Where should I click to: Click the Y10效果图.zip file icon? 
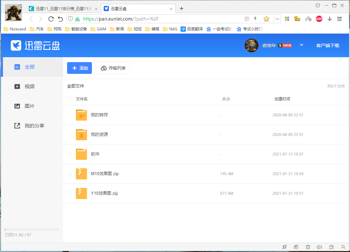[81, 193]
